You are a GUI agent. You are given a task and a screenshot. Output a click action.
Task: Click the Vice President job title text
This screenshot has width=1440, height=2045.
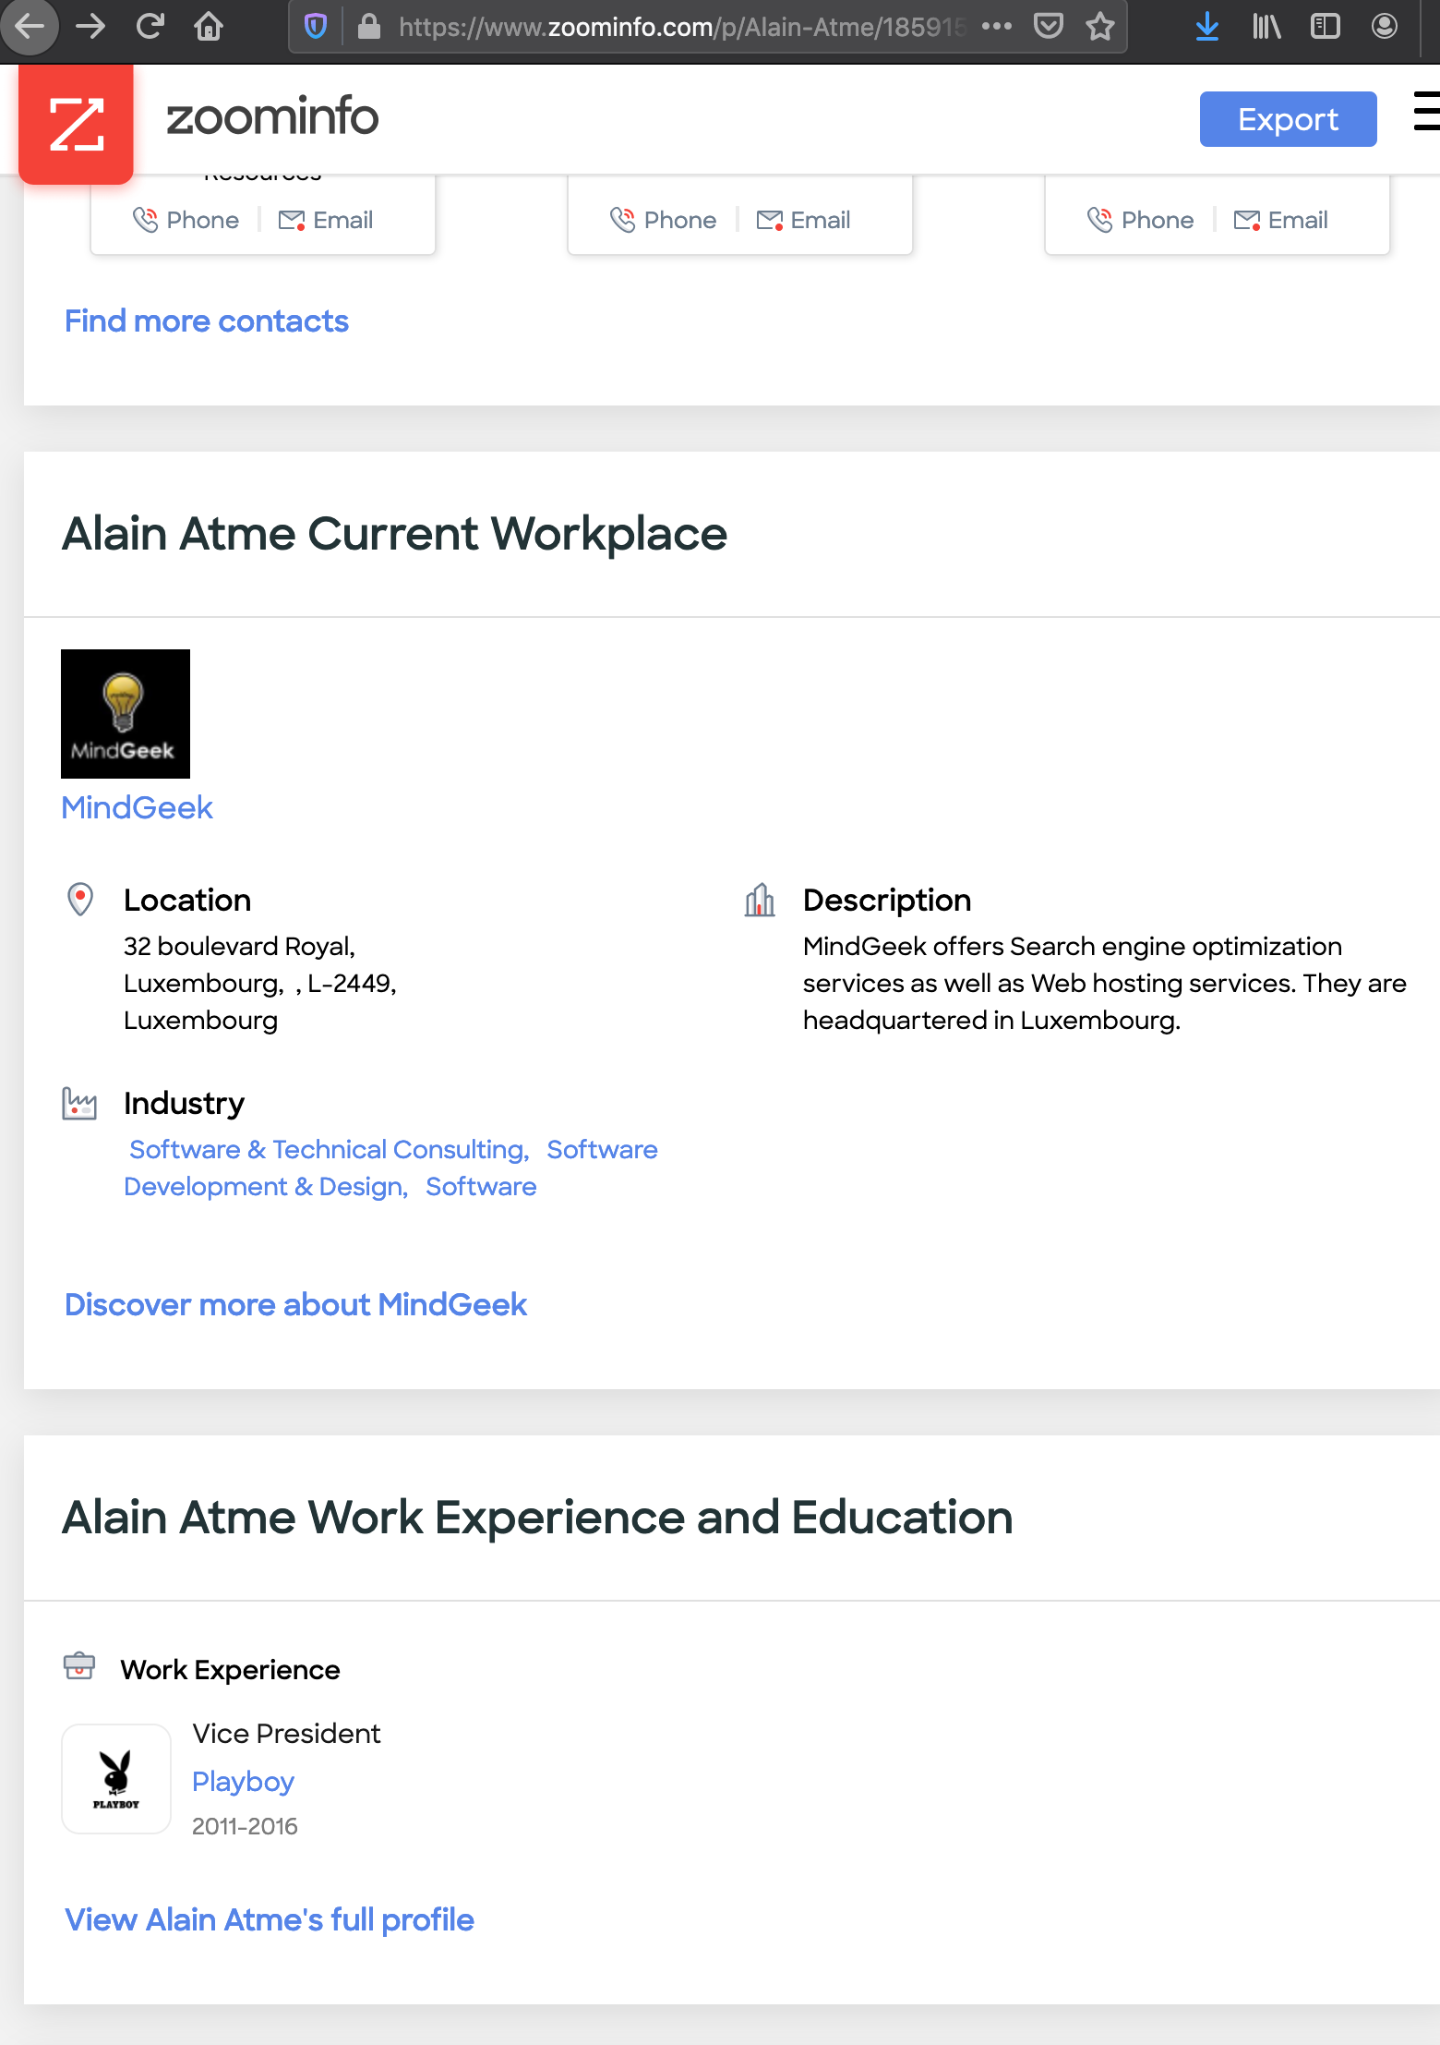coord(286,1733)
